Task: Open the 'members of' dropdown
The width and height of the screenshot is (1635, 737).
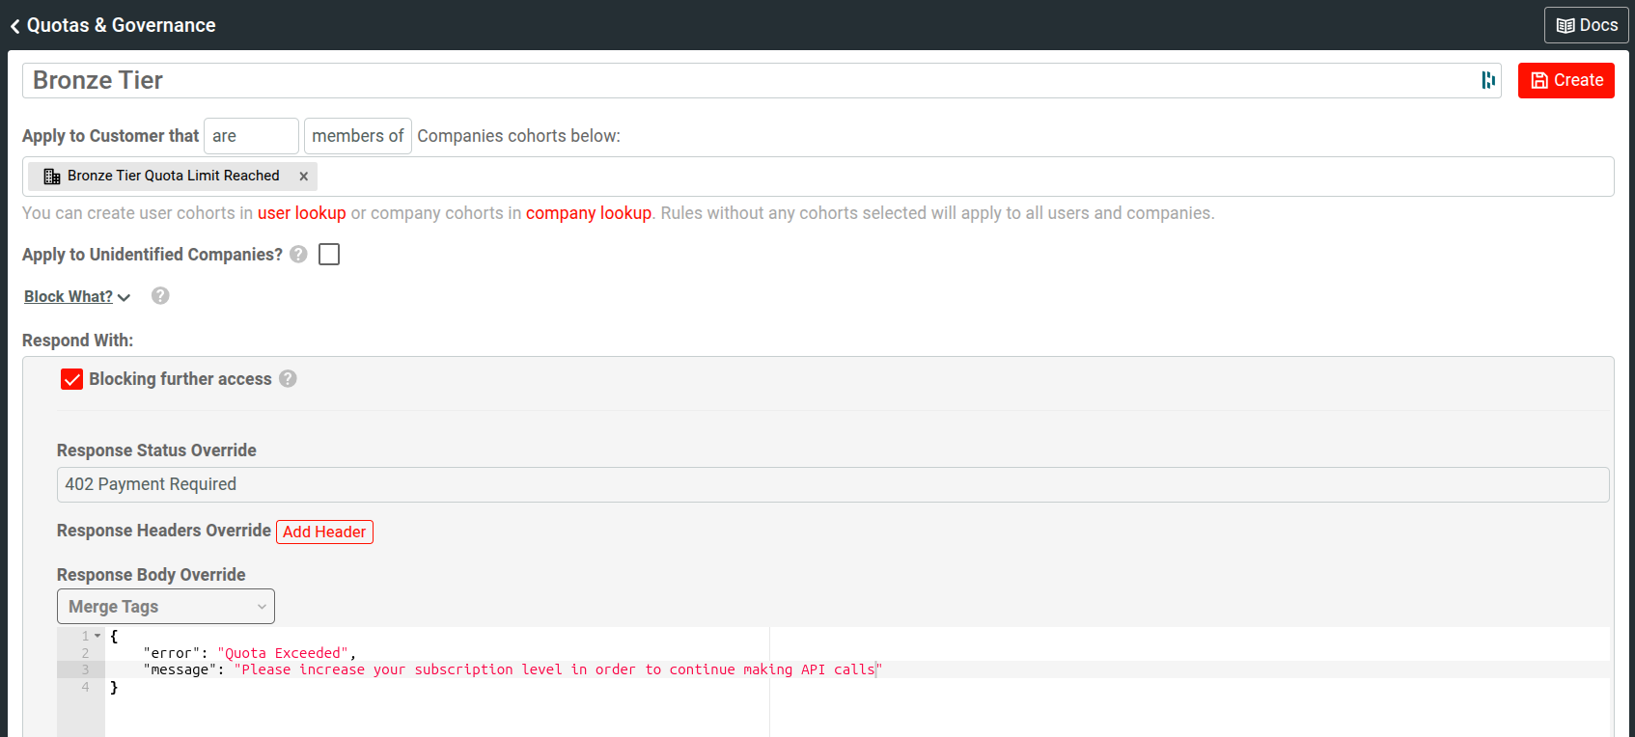Action: [x=357, y=136]
